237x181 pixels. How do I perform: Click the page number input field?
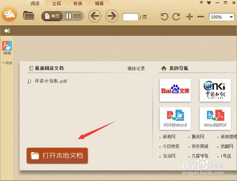[130, 17]
